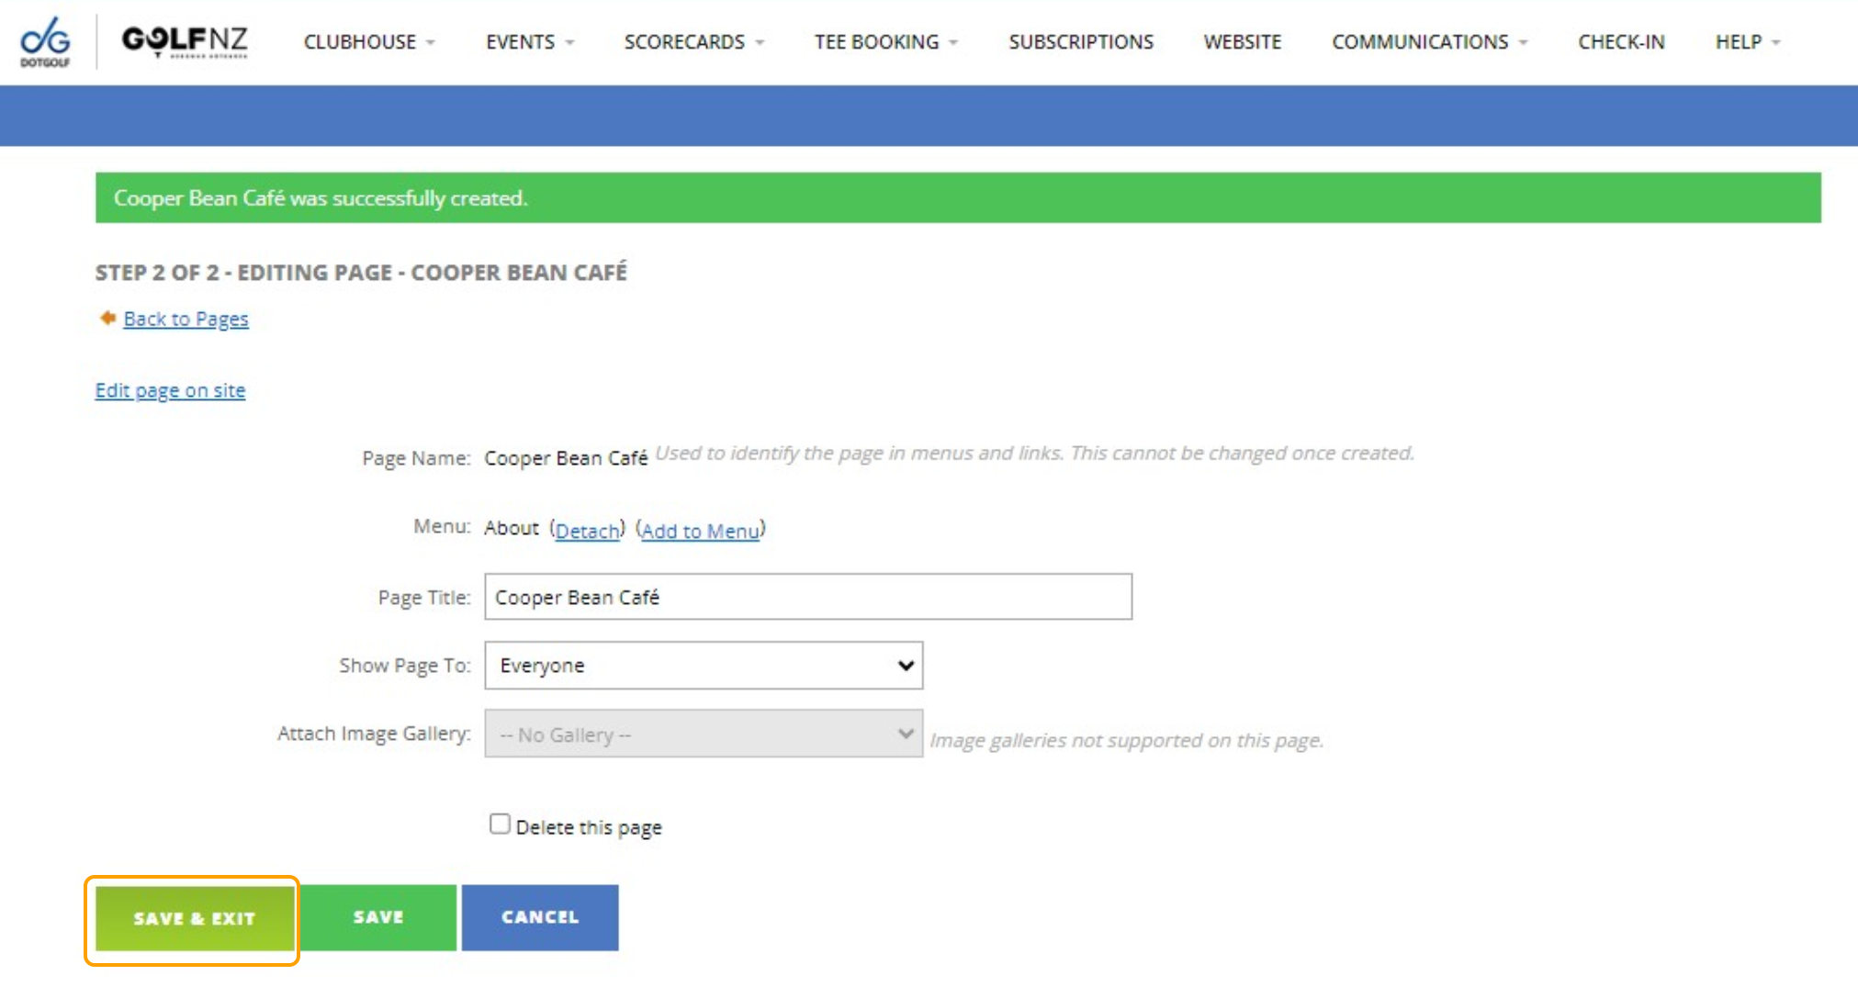Click the Detach menu link

tap(587, 531)
